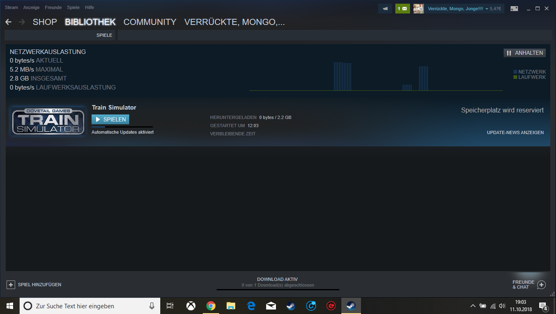This screenshot has width=556, height=314.
Task: Open UPDATE-NEWS ANZEIGEN link
Action: [515, 132]
